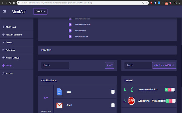Click selected items Search field
182x113 pixels.
pos(138,65)
